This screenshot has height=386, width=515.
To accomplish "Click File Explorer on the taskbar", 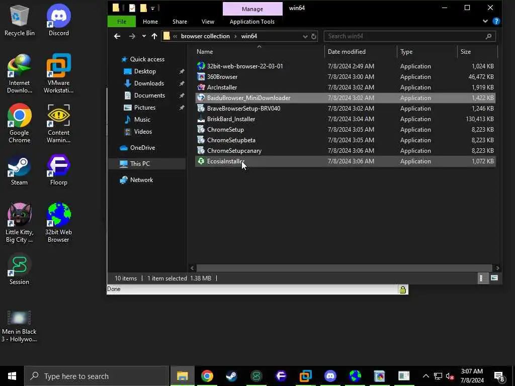I will click(x=182, y=376).
